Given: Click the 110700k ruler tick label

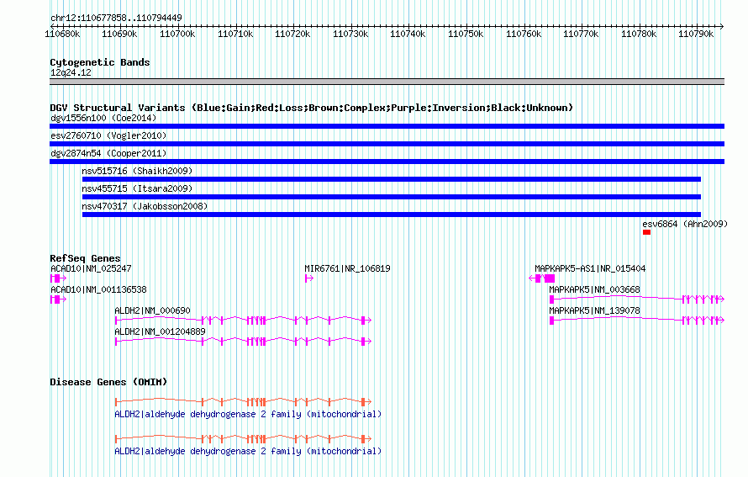Looking at the screenshot, I should [x=177, y=34].
